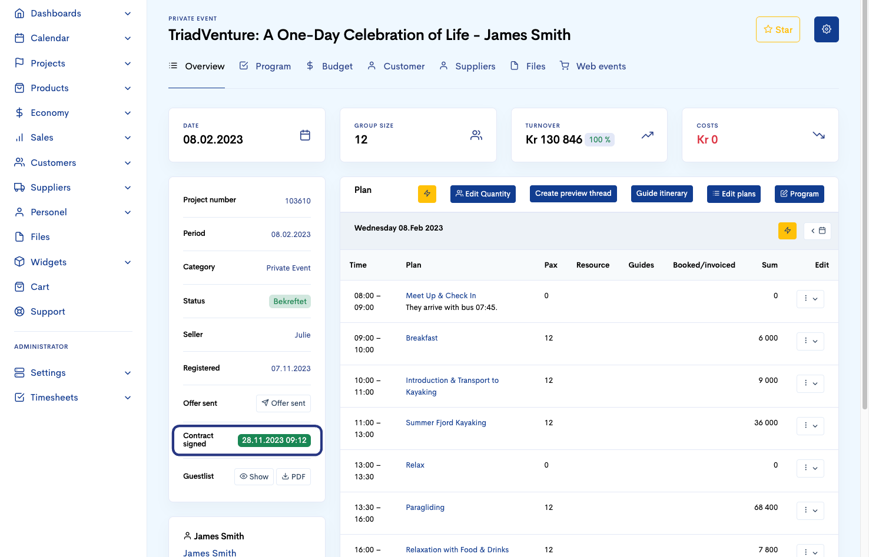Image resolution: width=869 pixels, height=557 pixels.
Task: Click the lightning icon in Wednesday header
Action: point(787,231)
